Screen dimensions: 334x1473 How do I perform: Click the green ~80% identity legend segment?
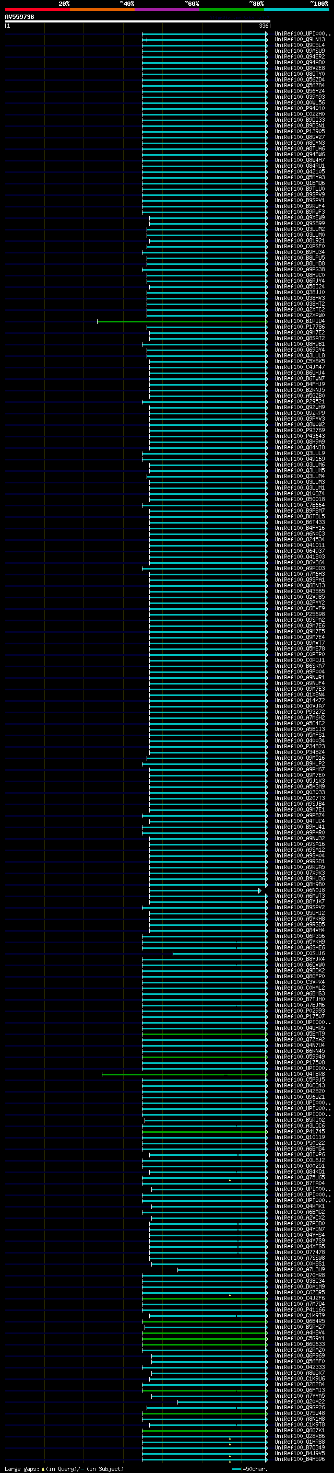(x=232, y=9)
